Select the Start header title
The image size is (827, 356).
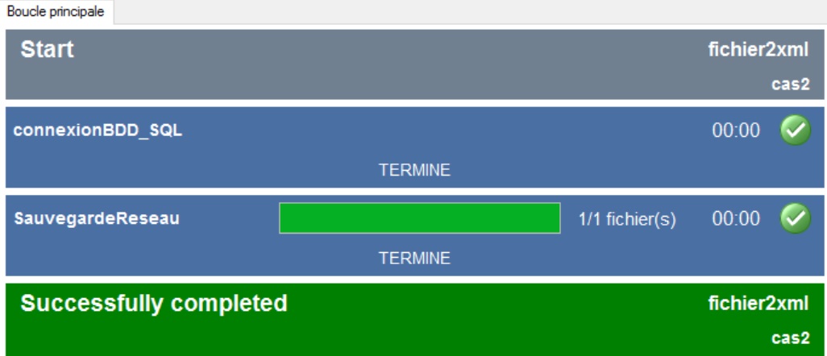[x=48, y=51]
